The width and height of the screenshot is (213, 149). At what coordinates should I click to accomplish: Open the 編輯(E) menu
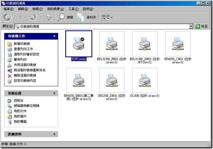23,9
